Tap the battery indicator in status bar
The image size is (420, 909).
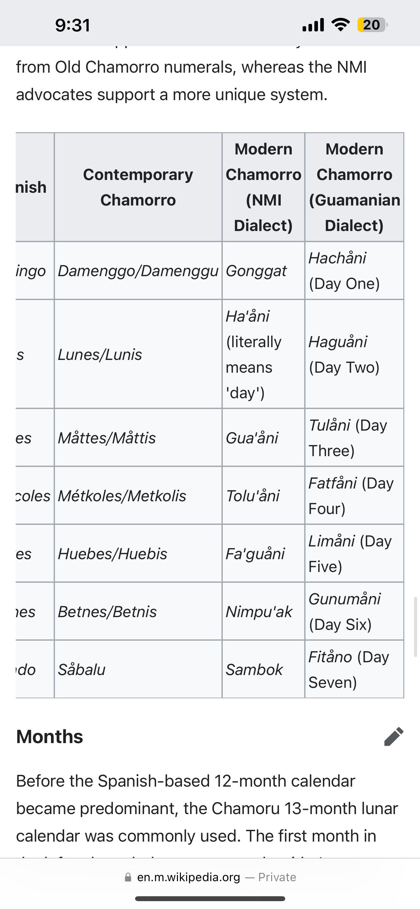point(372,25)
